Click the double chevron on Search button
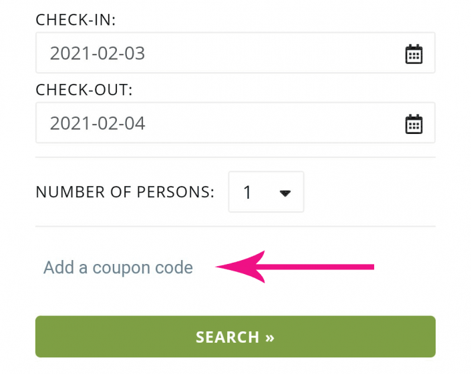Viewport: 471px width, 374px height. point(270,338)
